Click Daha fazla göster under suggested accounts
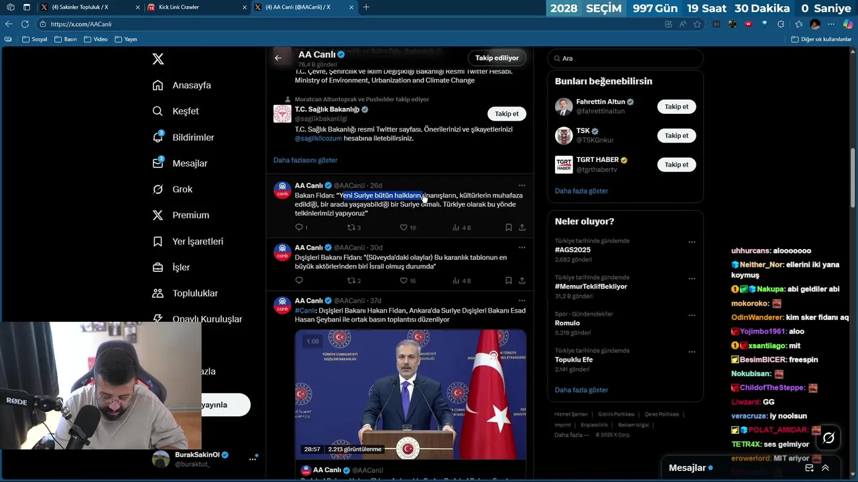Image resolution: width=858 pixels, height=482 pixels. point(581,191)
